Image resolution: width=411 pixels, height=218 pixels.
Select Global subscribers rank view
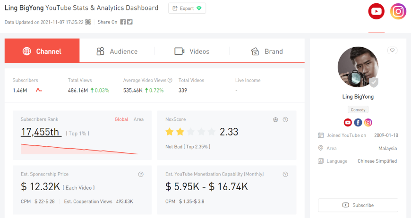(121, 119)
